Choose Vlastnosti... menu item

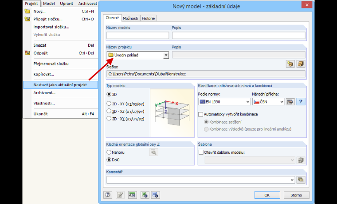(x=60, y=103)
